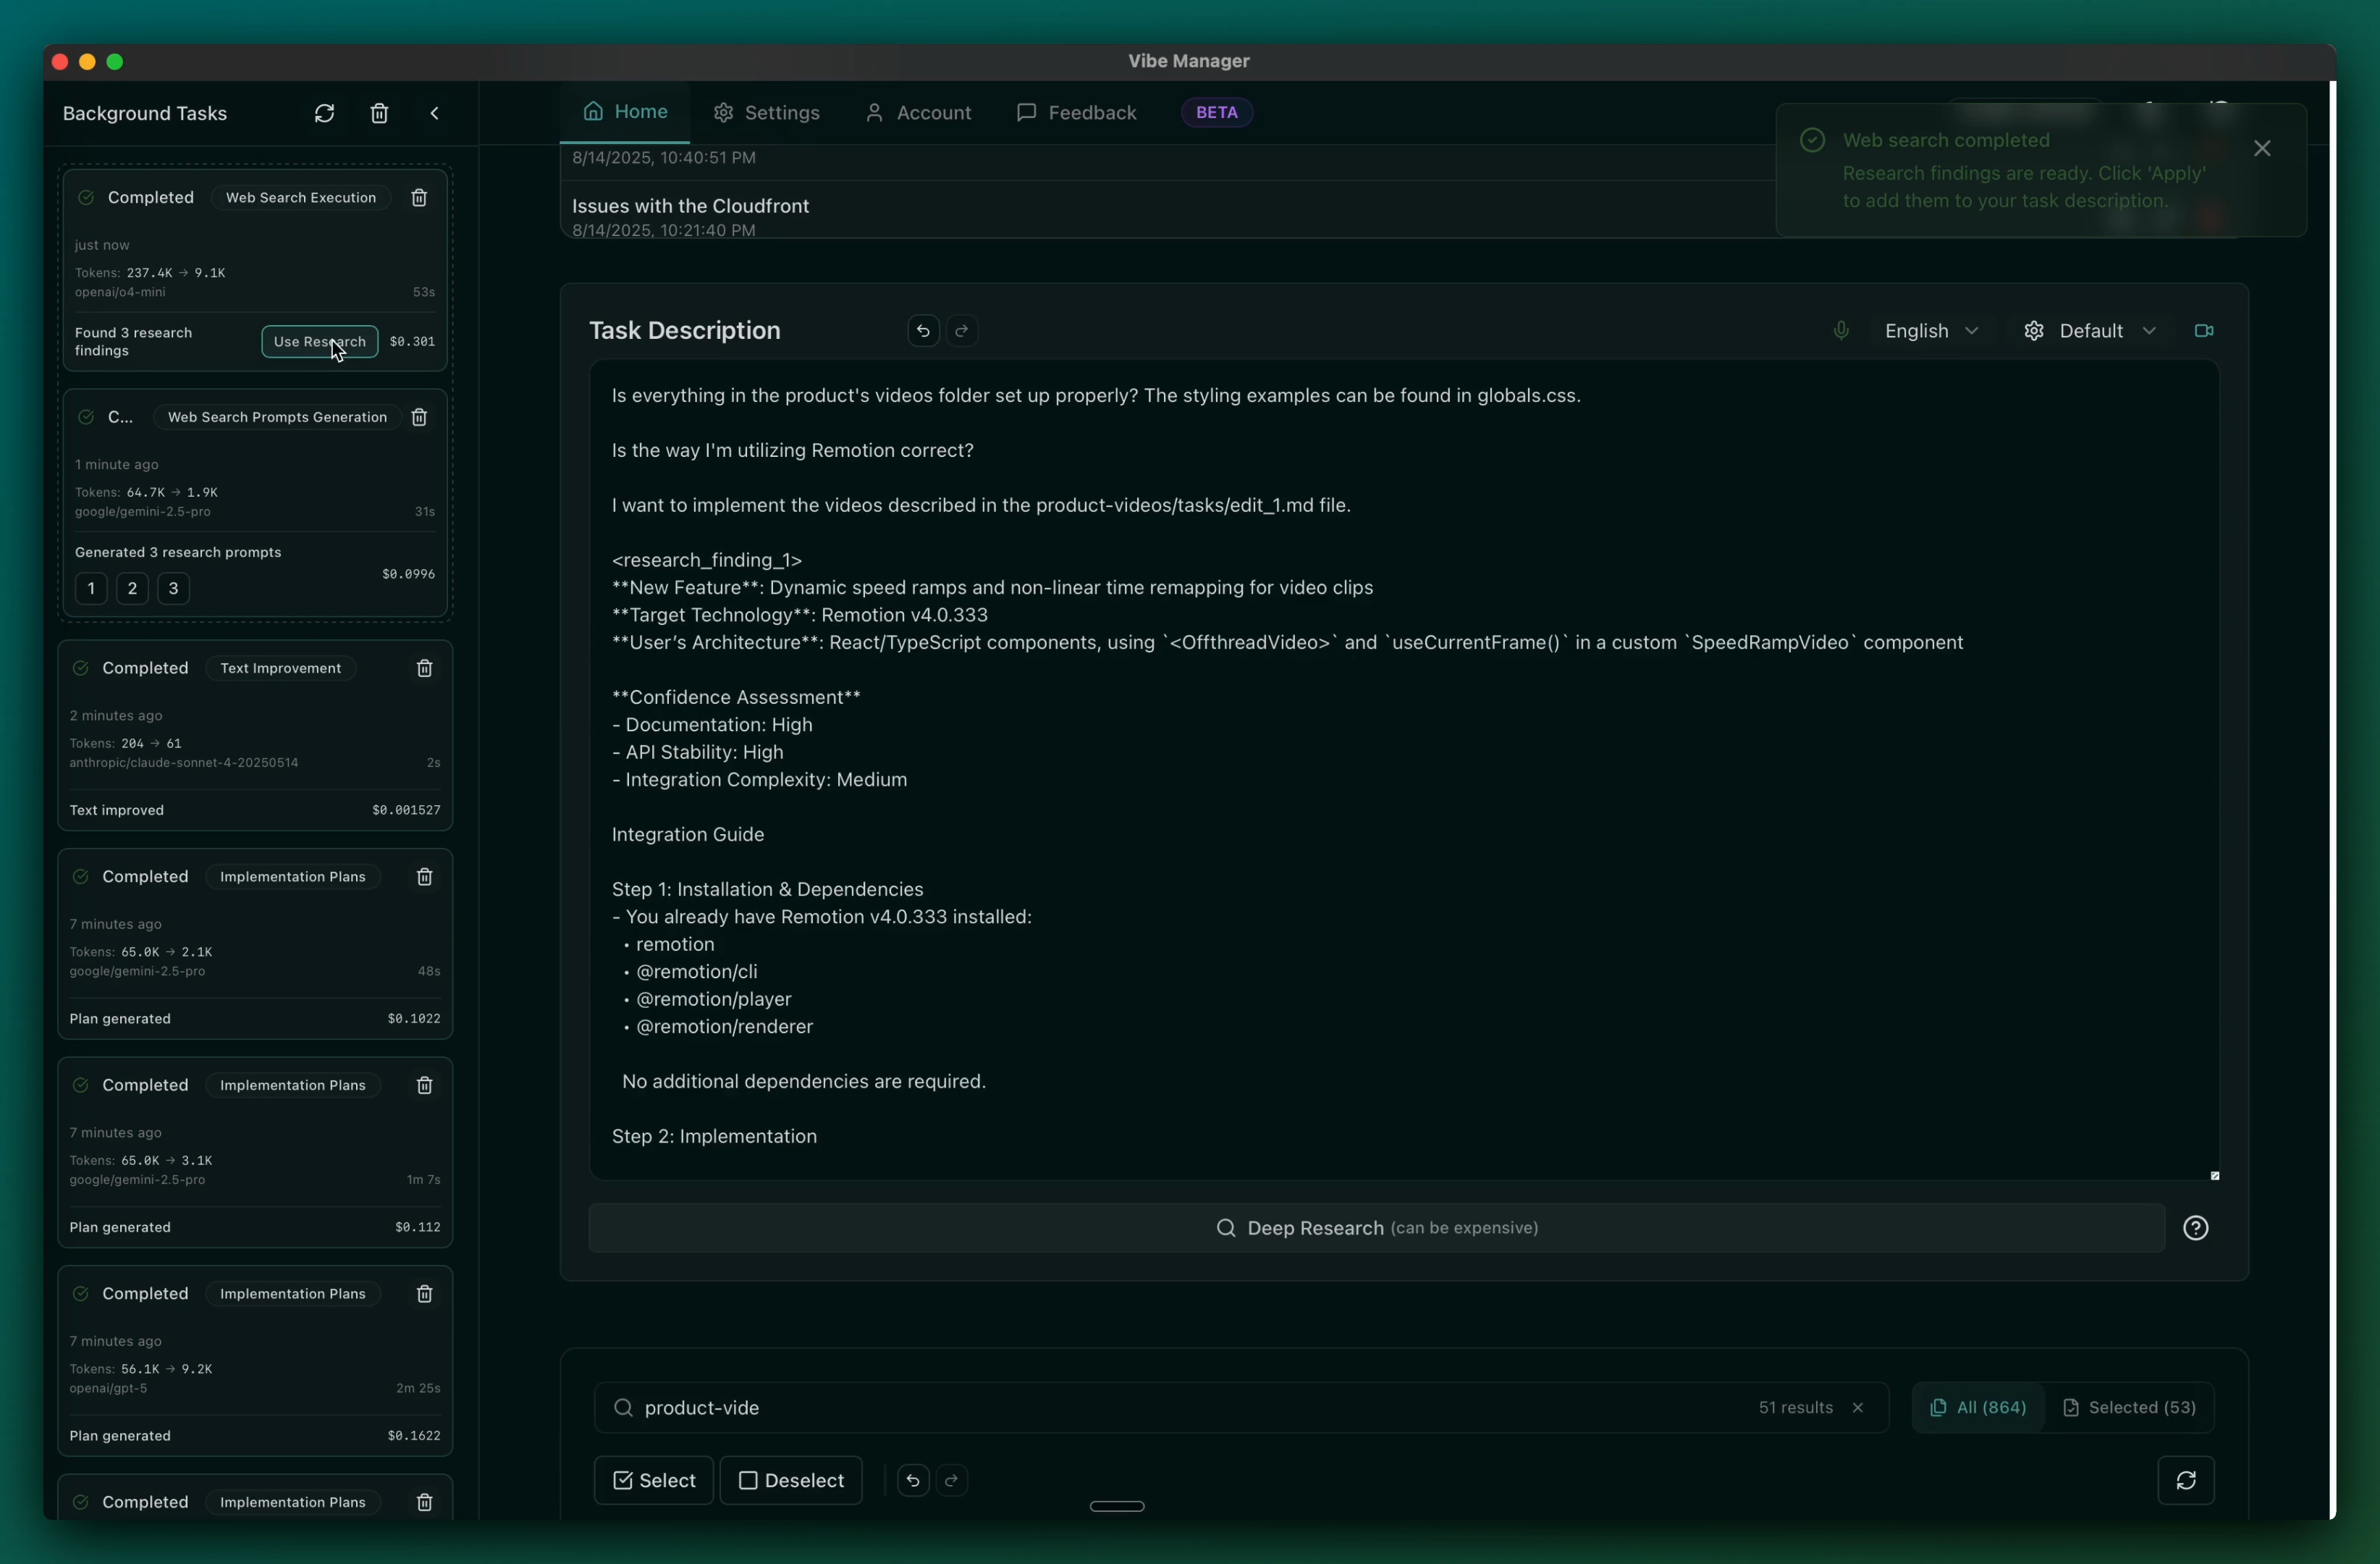Open the Account tab
Viewport: 2380px width, 1564px height.
click(x=918, y=112)
